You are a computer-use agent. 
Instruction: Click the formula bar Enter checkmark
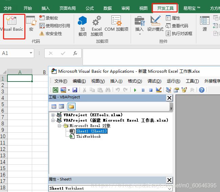[63, 53]
